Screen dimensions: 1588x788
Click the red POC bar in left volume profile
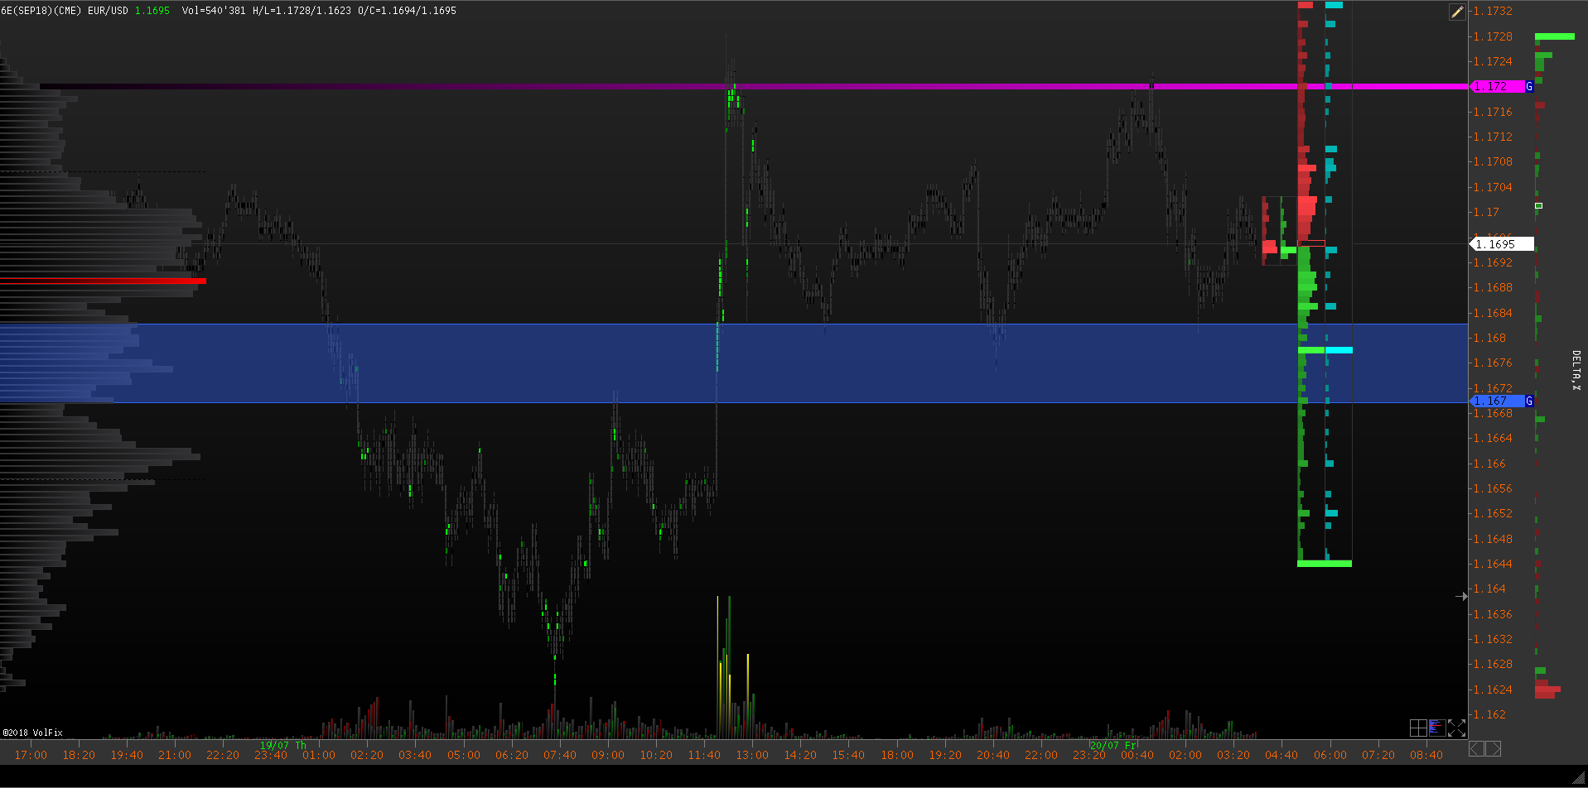(x=103, y=281)
